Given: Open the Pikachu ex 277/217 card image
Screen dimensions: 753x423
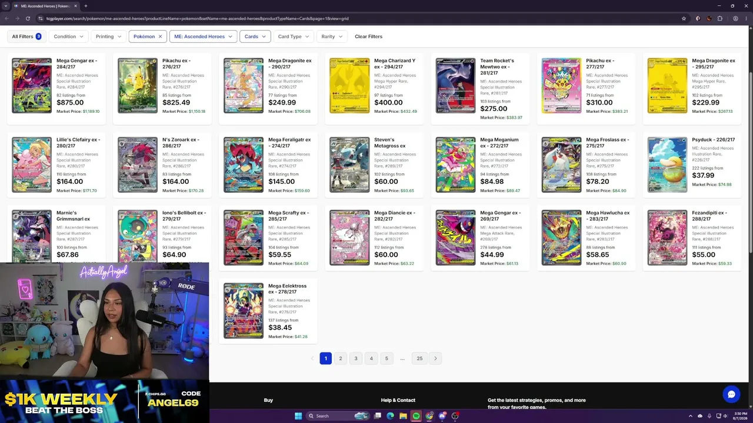Looking at the screenshot, I should click(x=561, y=85).
